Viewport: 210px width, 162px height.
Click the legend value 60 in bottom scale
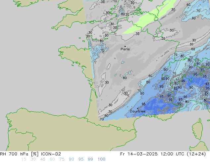tap(52, 159)
